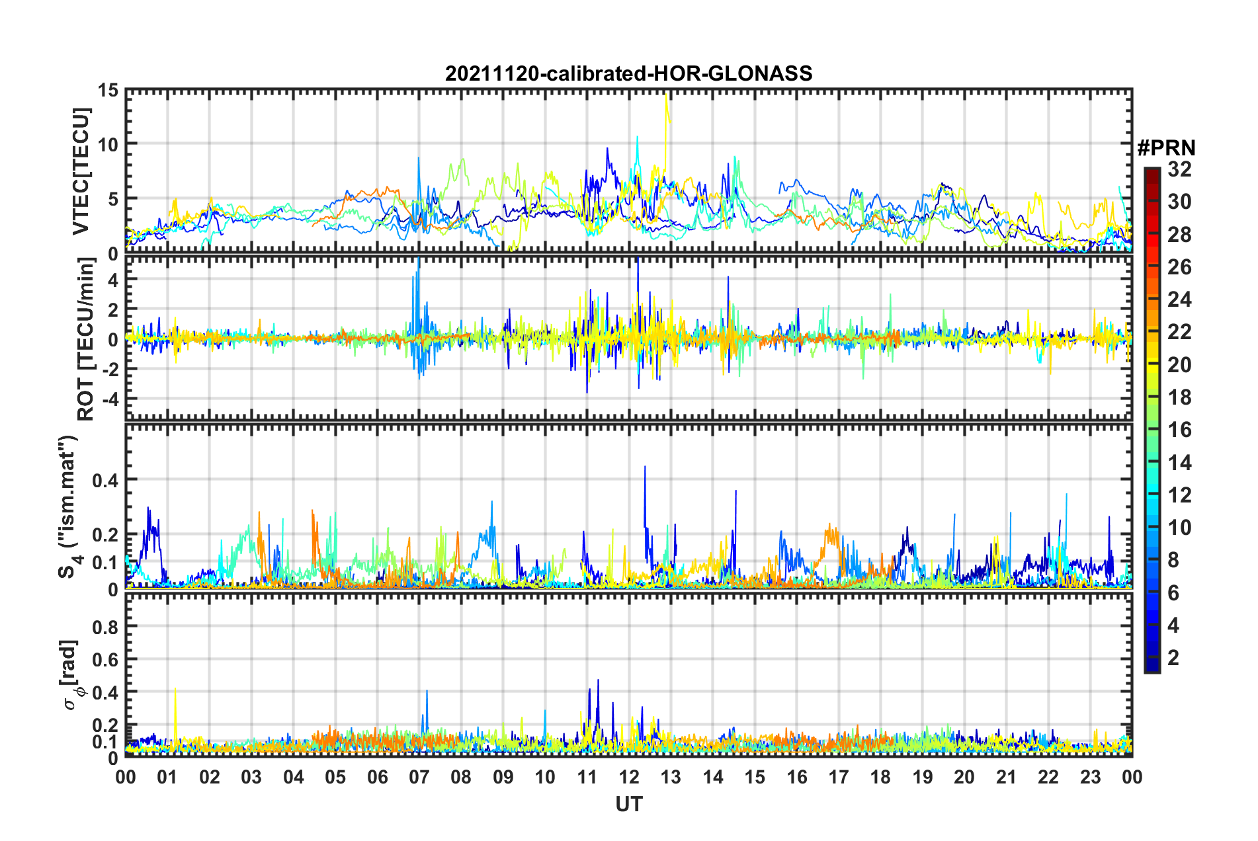Screen dimensions: 1258x841
Task: Click inside the ROT plot panel
Action: (x=629, y=339)
